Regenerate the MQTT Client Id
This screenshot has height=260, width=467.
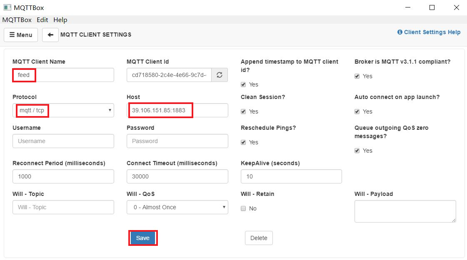(220, 75)
